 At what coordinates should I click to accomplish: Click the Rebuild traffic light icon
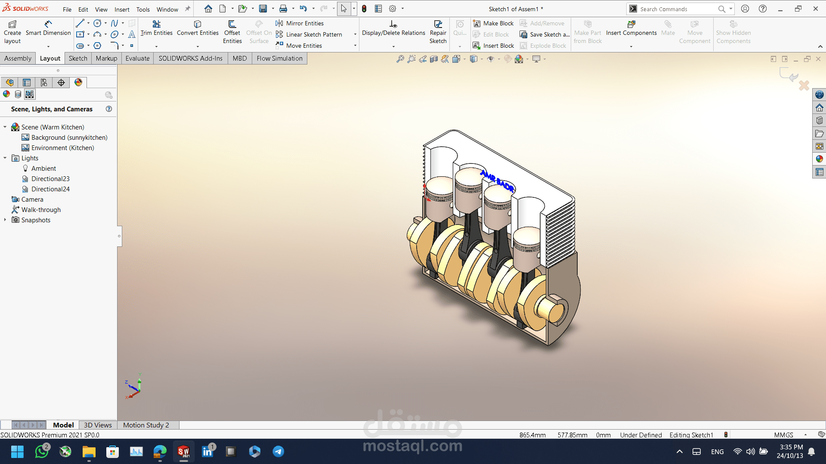tap(364, 9)
